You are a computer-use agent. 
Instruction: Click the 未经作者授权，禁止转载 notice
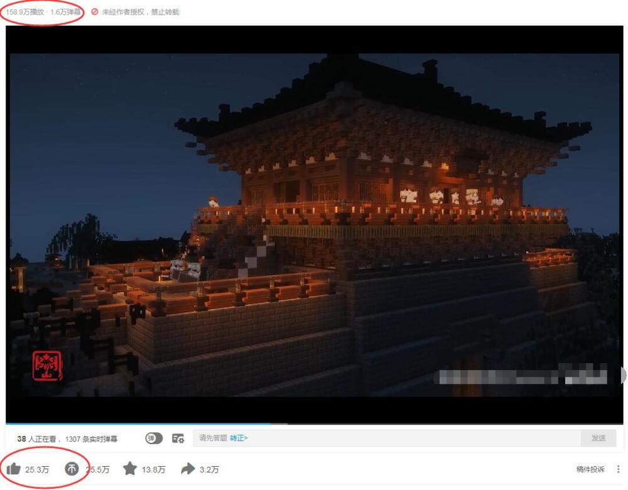[x=141, y=12]
